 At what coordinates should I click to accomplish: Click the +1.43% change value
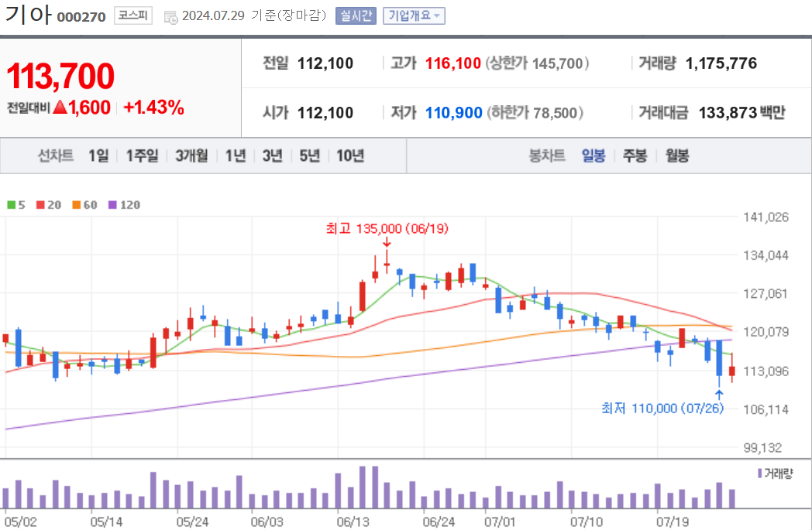(x=154, y=108)
